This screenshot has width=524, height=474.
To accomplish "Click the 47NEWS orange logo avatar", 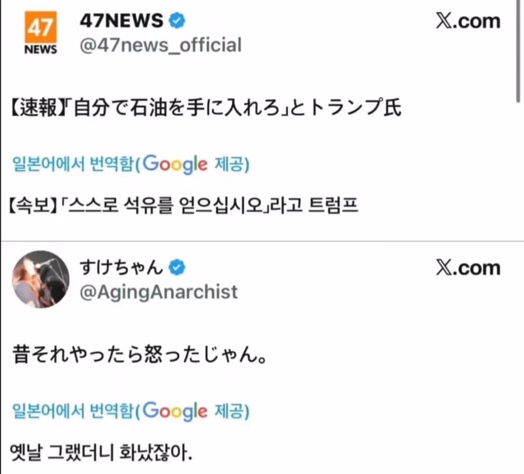I will (x=41, y=34).
